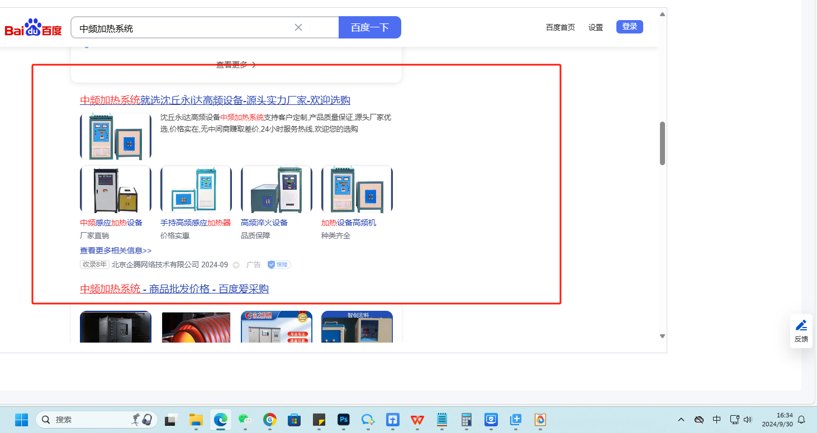Open Photoshop from the taskbar
This screenshot has height=433, width=817.
(x=344, y=420)
